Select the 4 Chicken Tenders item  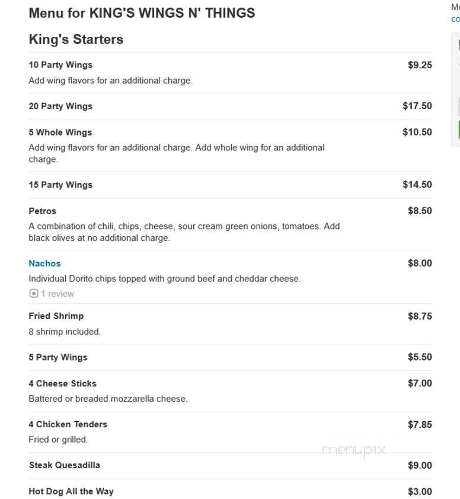68,424
